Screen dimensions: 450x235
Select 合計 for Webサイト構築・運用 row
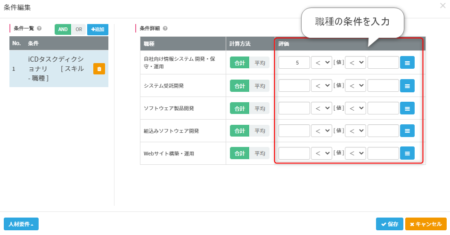239,154
